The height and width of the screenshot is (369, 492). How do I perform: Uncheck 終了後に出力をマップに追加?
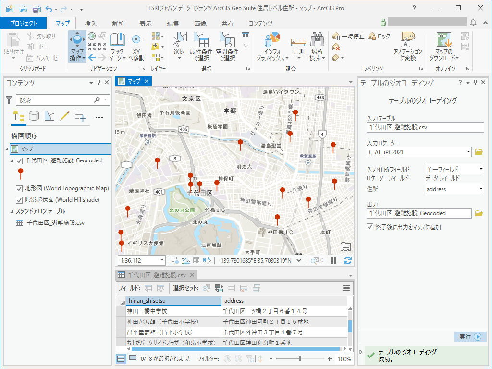(370, 227)
